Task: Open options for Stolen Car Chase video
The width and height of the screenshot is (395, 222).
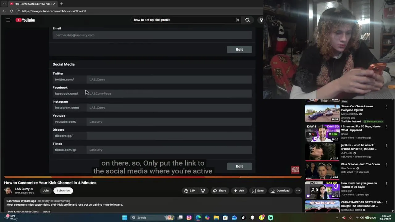Action: (386, 107)
